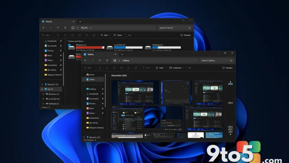Toggle the Preview pane in Gallery window
The width and height of the screenshot is (289, 163).
[x=227, y=68]
